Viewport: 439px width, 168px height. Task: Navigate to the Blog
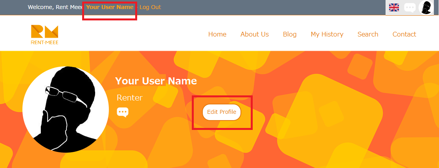tap(290, 34)
